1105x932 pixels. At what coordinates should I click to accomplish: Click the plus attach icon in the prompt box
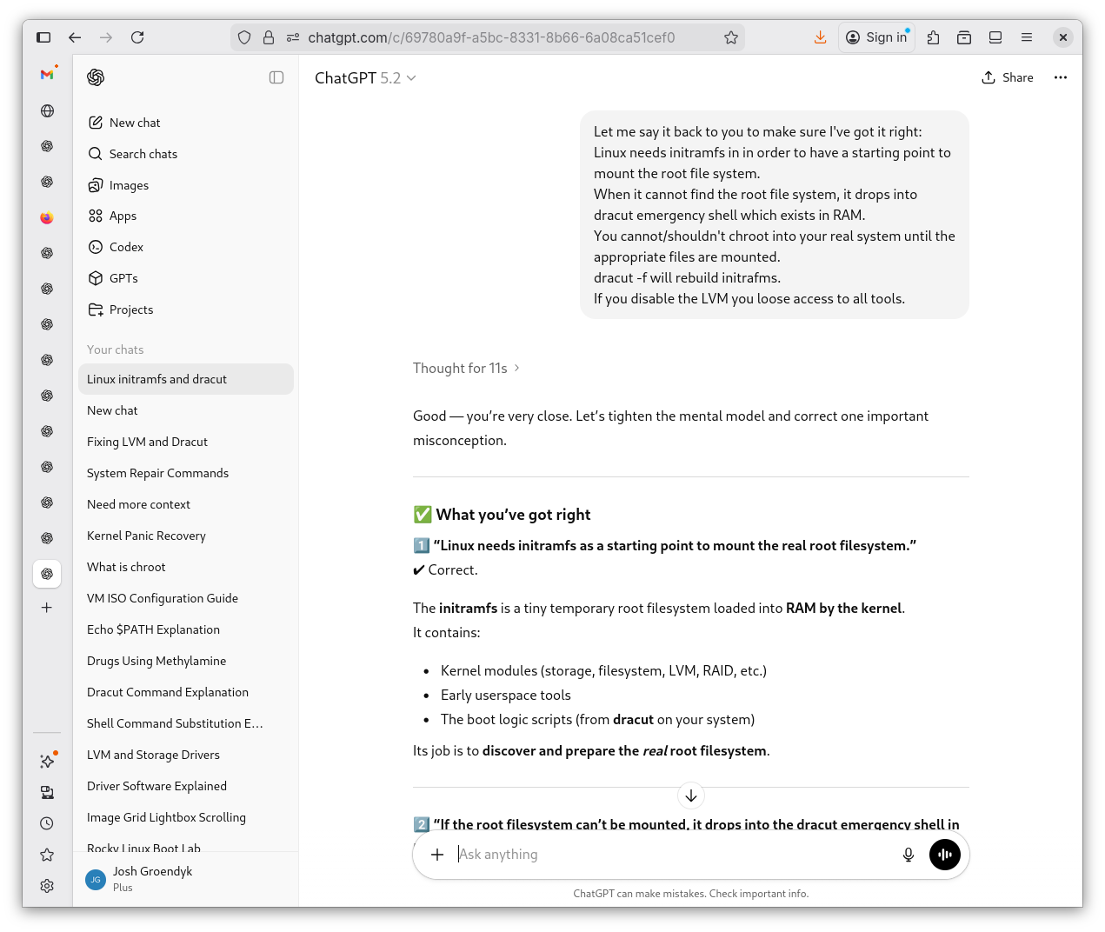[437, 855]
